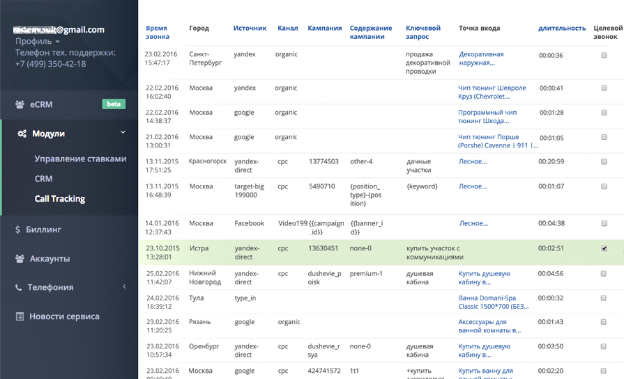Click the Аккаунты users icon
The image size is (624, 379).
20,259
